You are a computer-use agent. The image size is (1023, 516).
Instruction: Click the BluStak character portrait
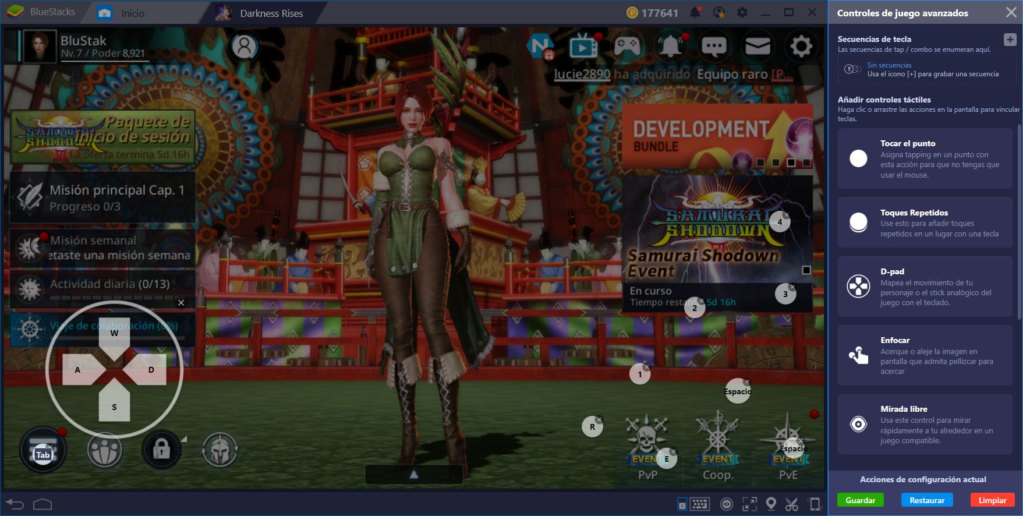coord(40,46)
